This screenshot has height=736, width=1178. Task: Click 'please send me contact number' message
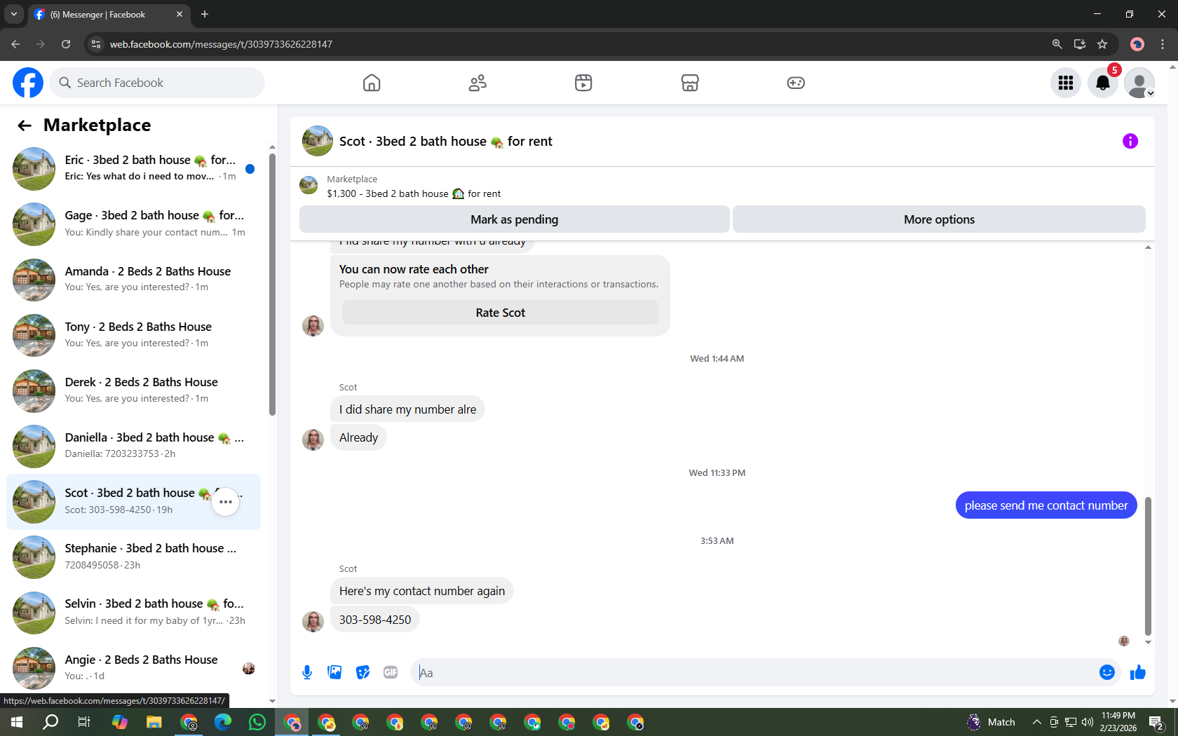pos(1046,505)
